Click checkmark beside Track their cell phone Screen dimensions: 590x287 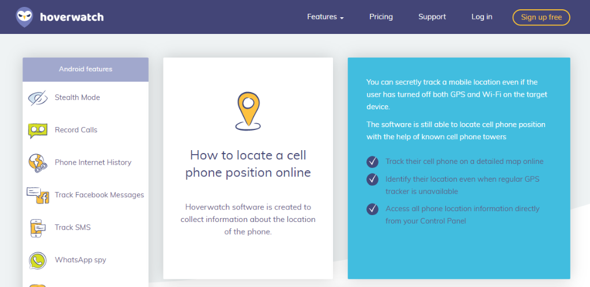point(372,162)
